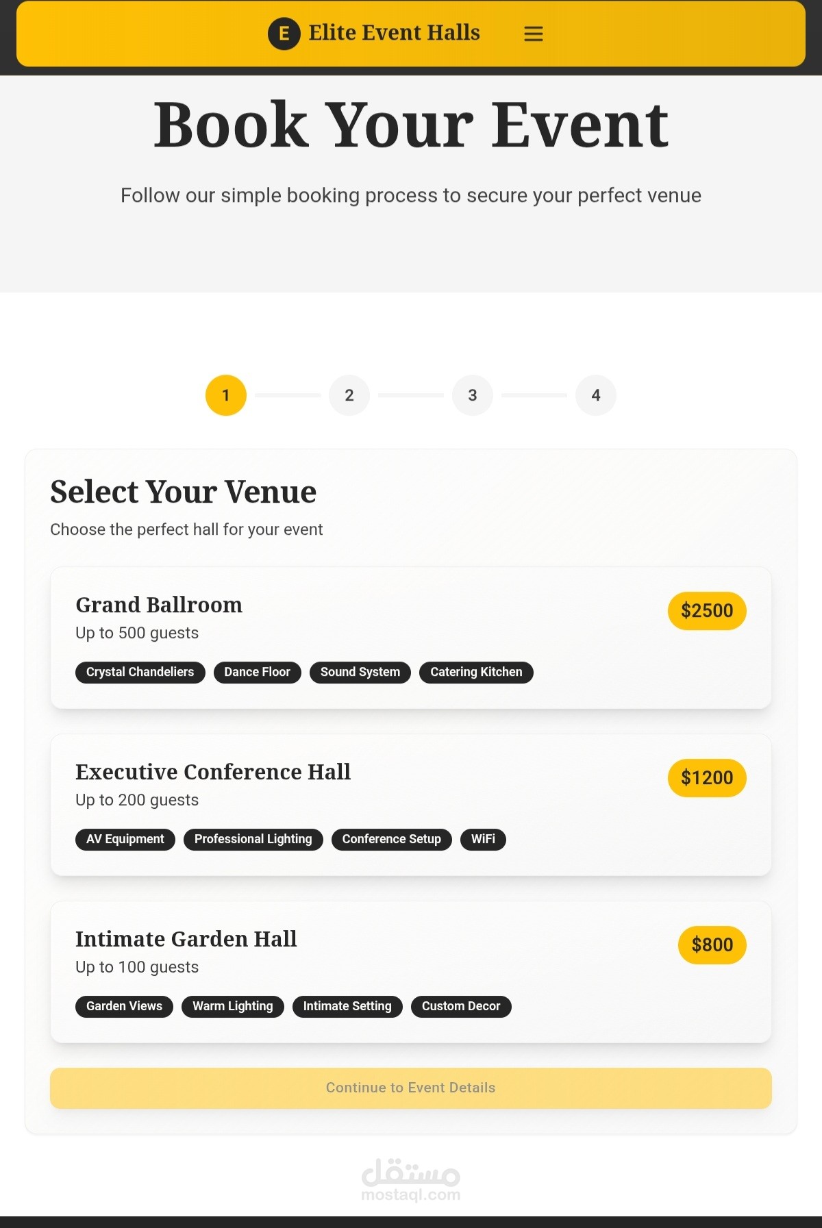Click the Elite Event Halls title
The height and width of the screenshot is (1228, 822).
(394, 33)
